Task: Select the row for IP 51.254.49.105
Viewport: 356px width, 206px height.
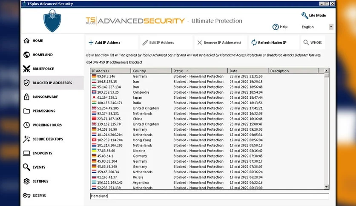Action: click(207, 108)
